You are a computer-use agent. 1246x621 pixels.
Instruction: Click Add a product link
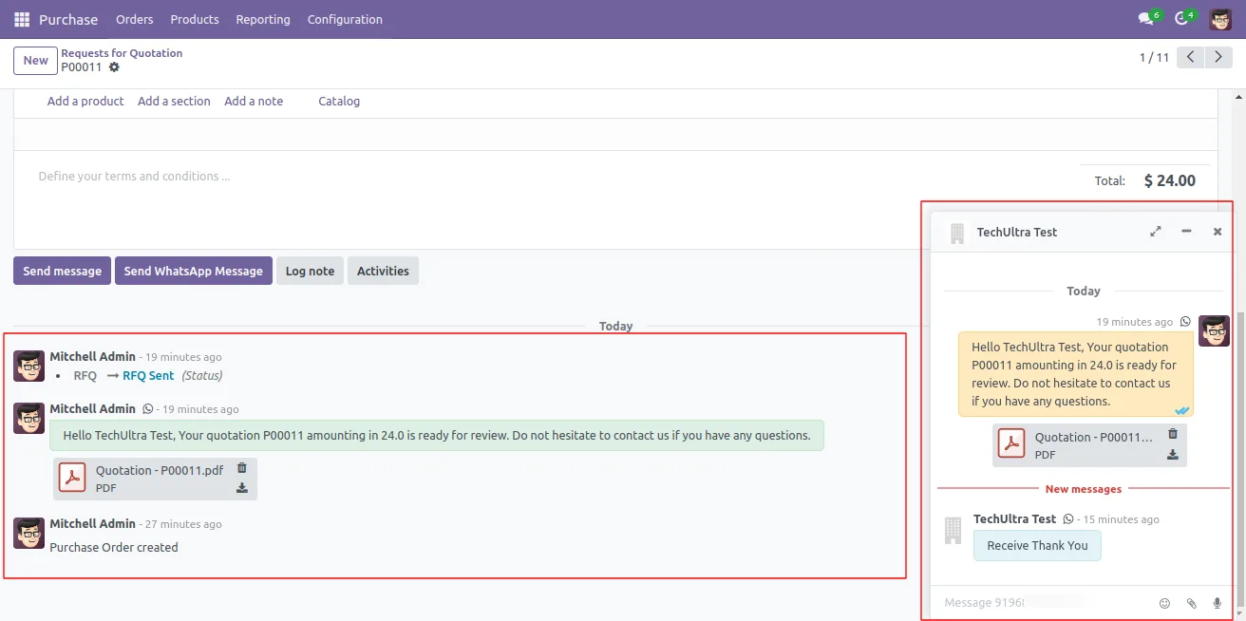tap(85, 101)
